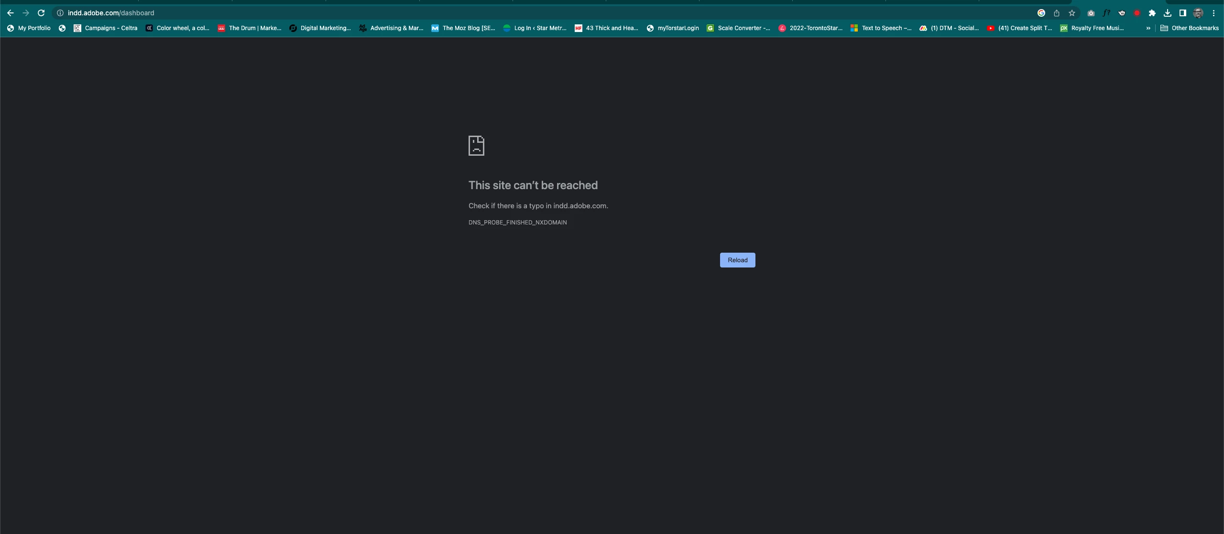Click the indd.adobe.com address bar
1224x534 pixels.
coord(335,13)
